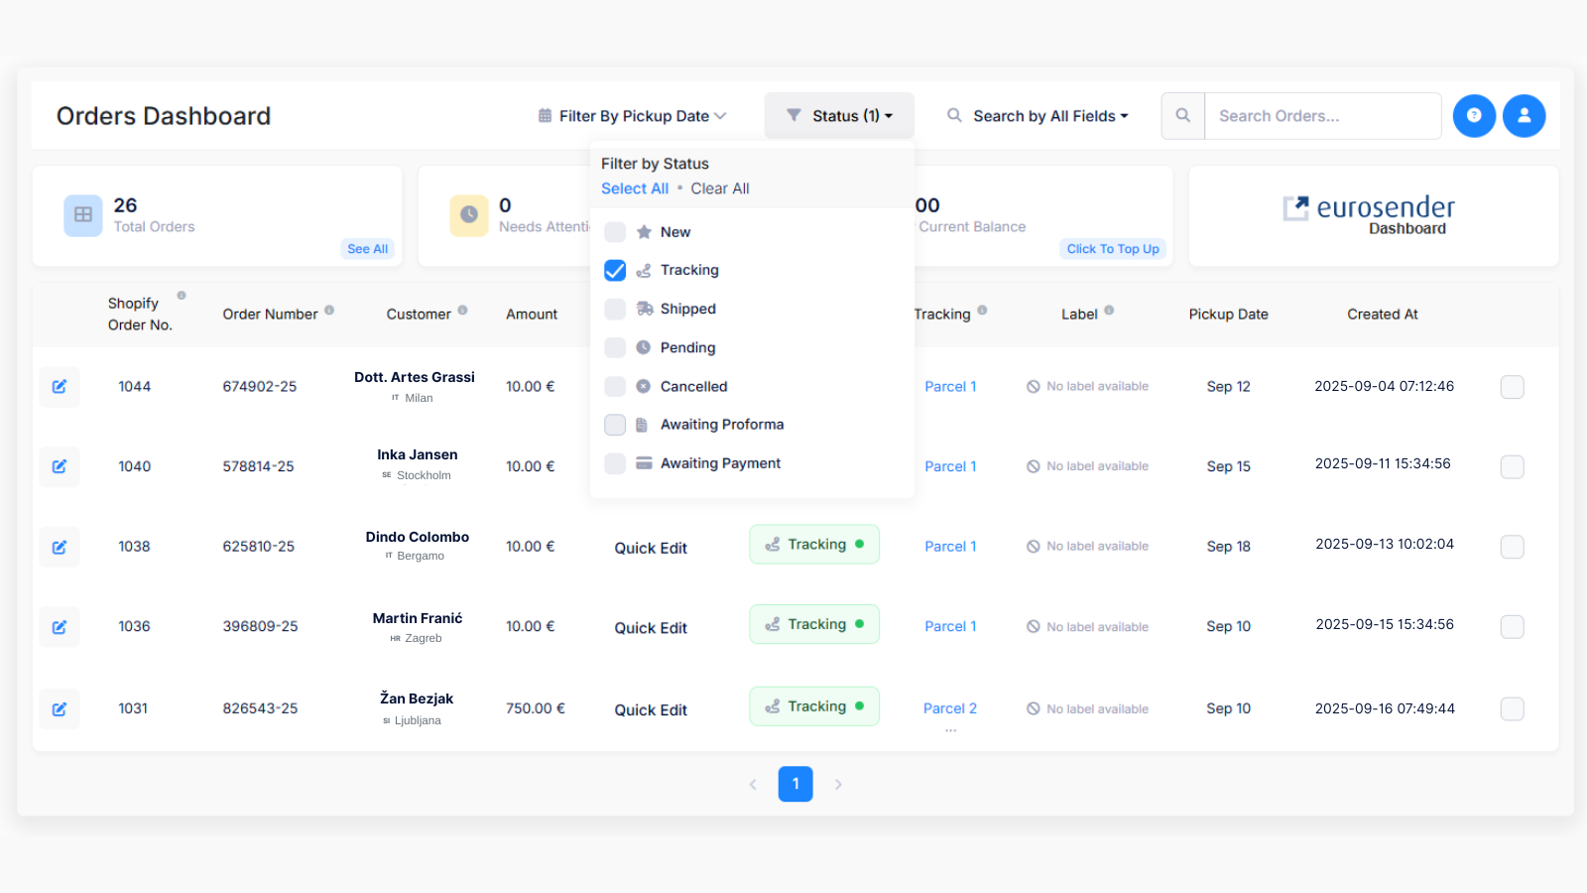Click the edit pencil icon for order 1044
The width and height of the screenshot is (1587, 893).
(x=60, y=387)
